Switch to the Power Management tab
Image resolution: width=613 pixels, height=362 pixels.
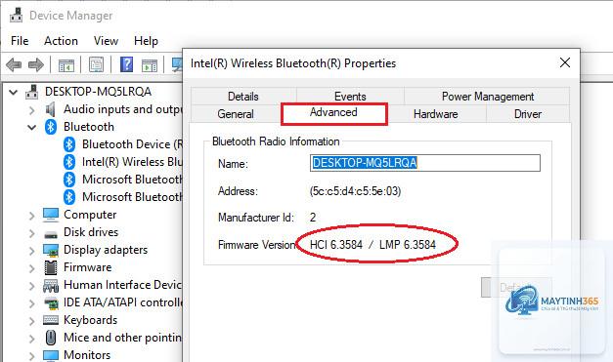pyautogui.click(x=488, y=97)
